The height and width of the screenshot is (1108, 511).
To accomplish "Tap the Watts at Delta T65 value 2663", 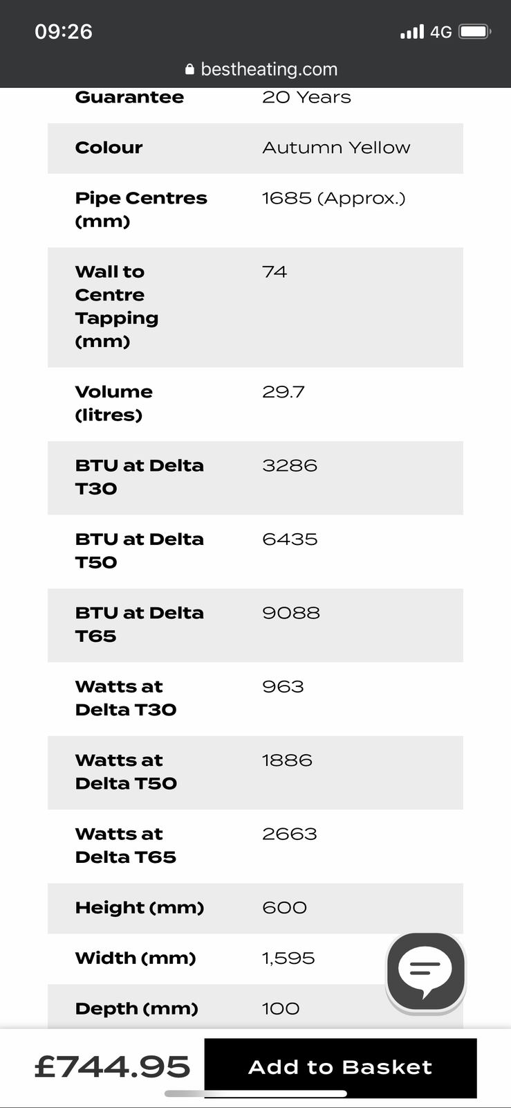I will tap(290, 834).
